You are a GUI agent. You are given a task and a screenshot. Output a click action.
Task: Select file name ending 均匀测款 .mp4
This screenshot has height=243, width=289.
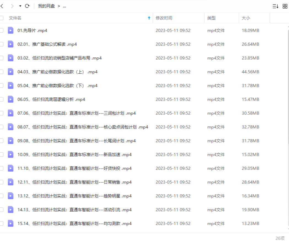click(74, 224)
